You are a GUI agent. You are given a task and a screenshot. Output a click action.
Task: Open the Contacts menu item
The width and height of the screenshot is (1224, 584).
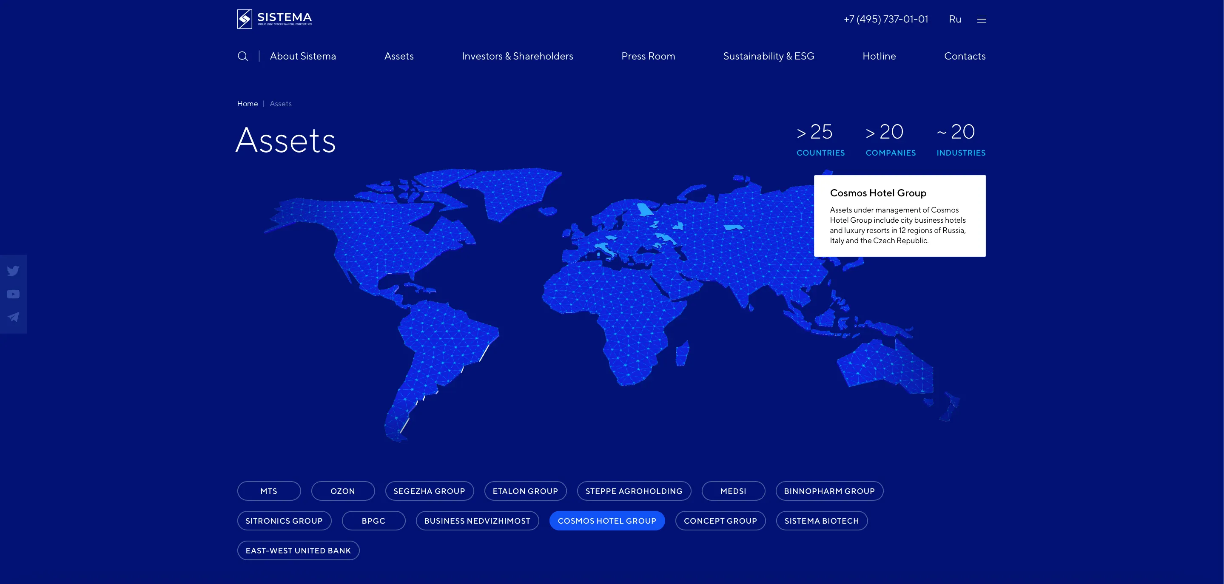965,57
